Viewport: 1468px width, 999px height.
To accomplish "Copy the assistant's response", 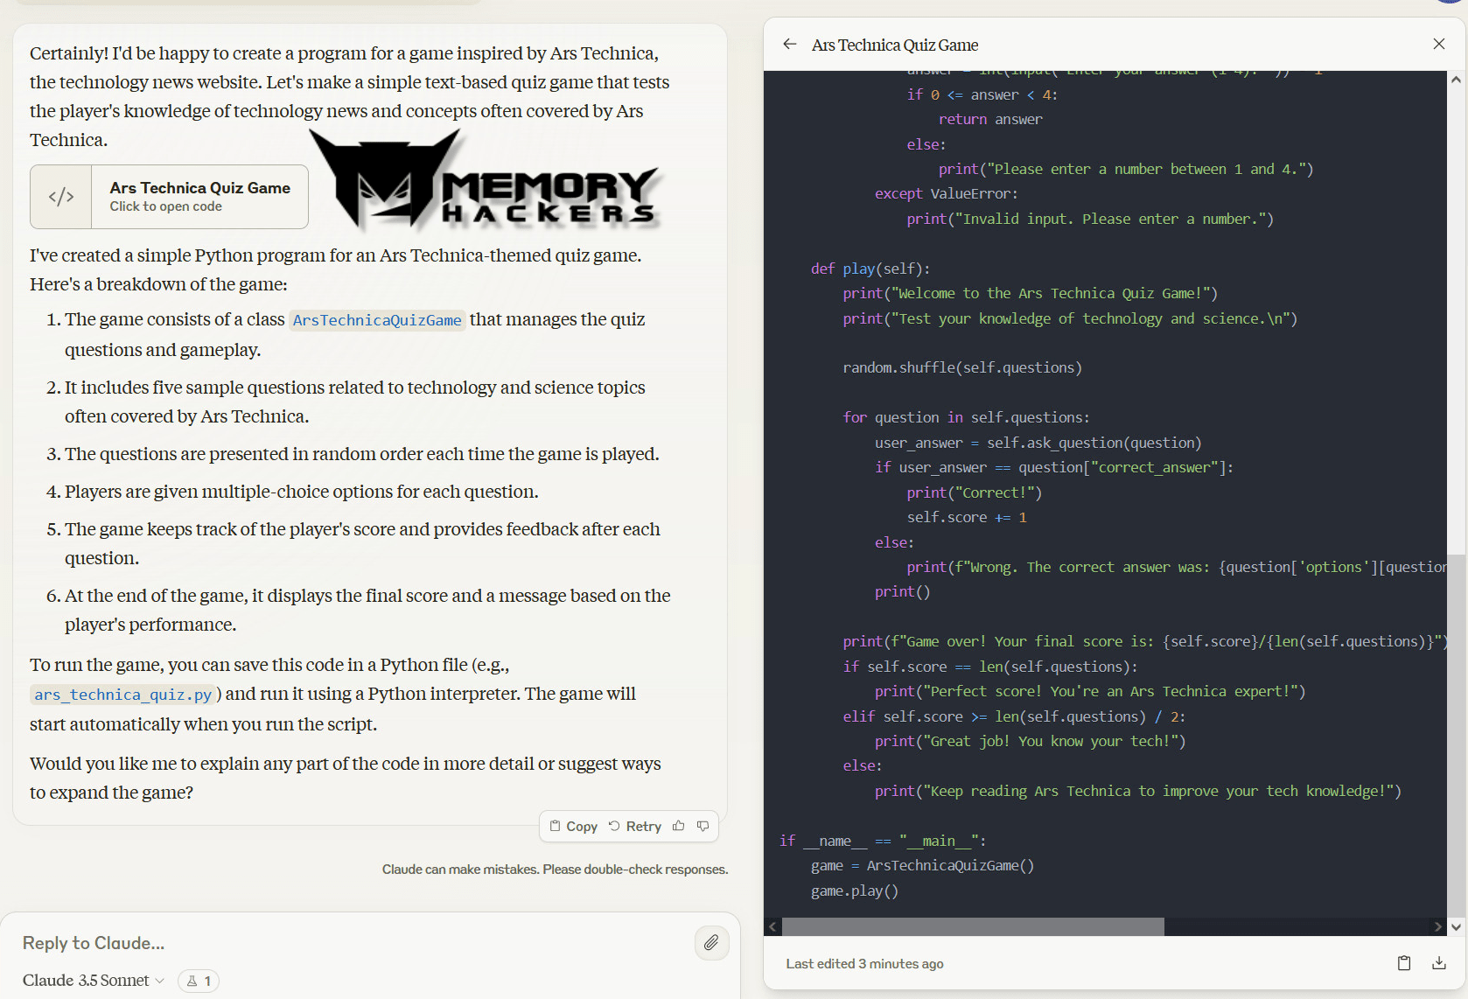I will [573, 826].
